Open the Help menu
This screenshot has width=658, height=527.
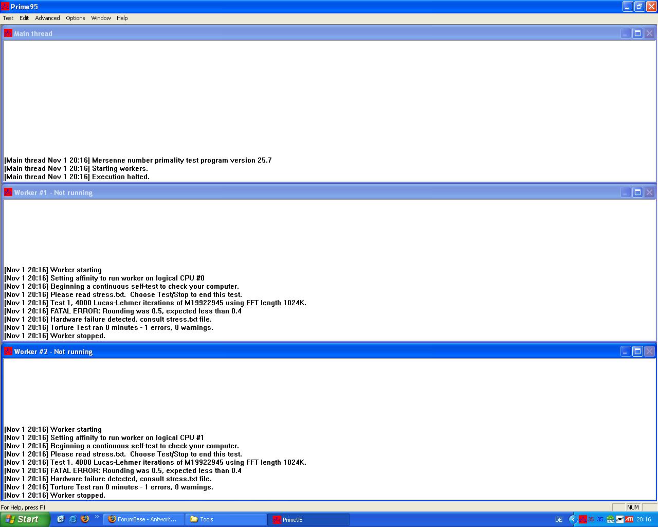click(122, 18)
